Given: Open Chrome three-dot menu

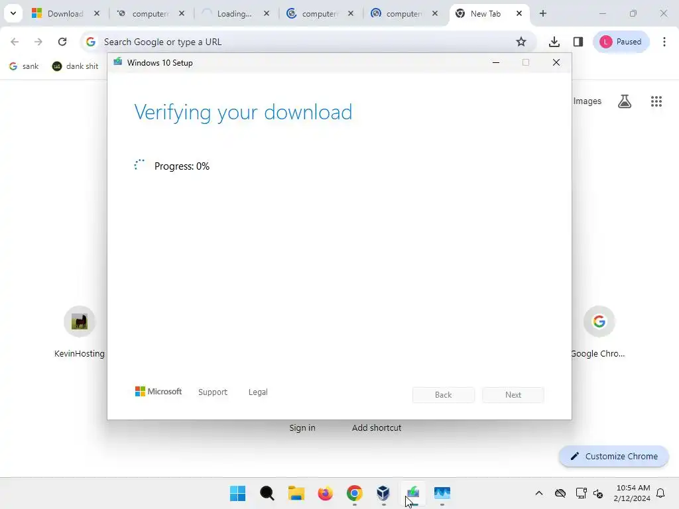Looking at the screenshot, I should point(664,42).
